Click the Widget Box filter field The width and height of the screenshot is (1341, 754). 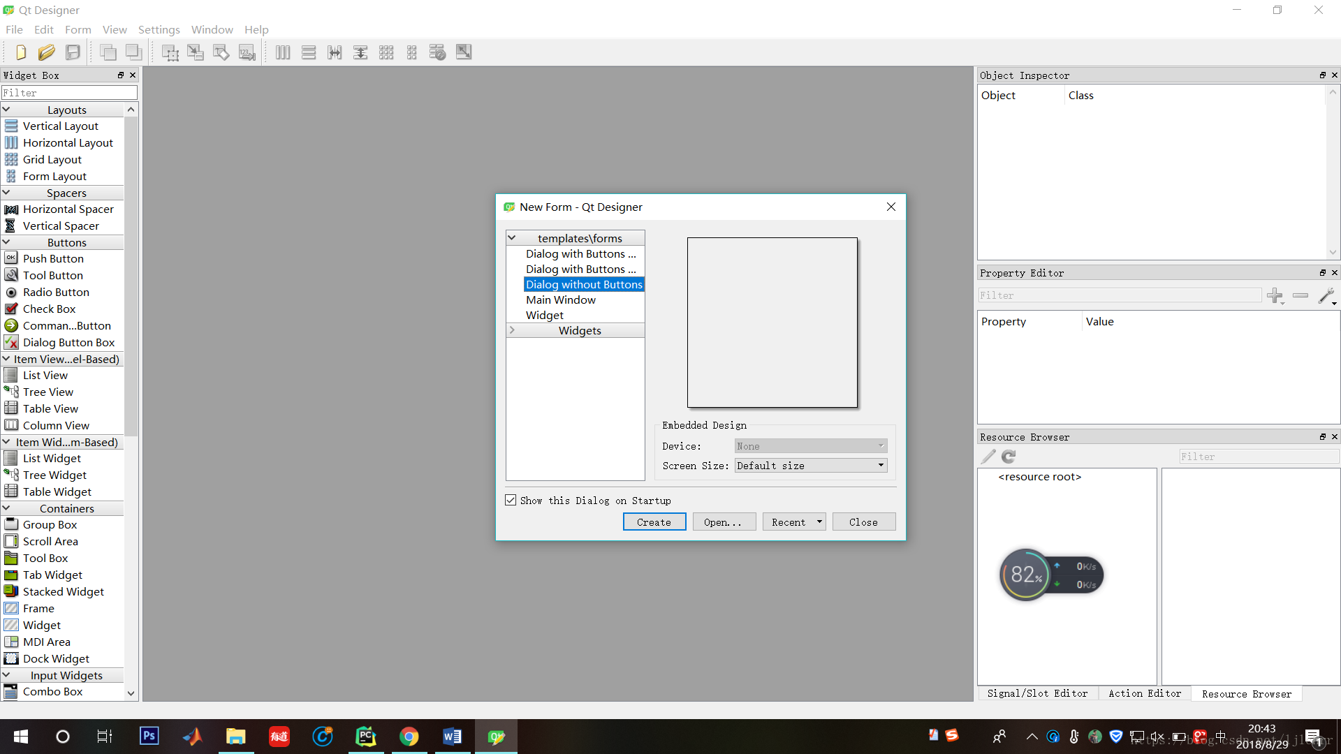point(69,93)
